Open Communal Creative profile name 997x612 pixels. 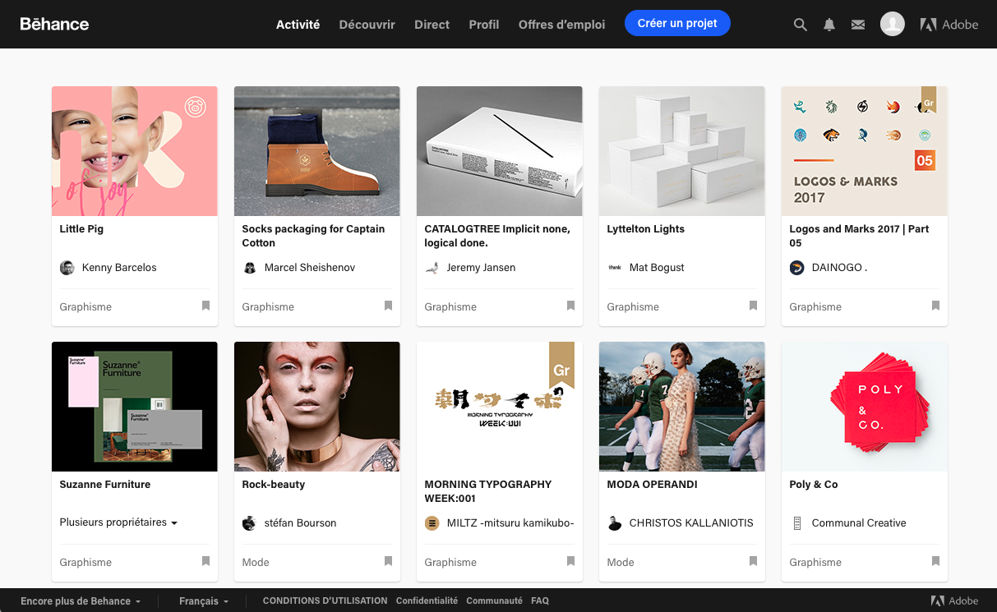pos(859,523)
